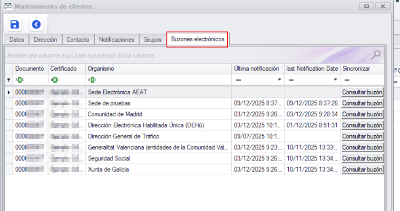
Task: Click the envelope icon in title bar
Action: pos(8,6)
